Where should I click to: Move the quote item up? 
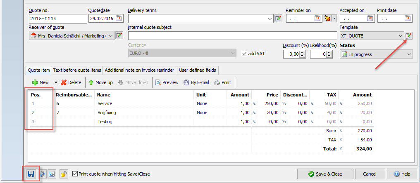coord(100,82)
